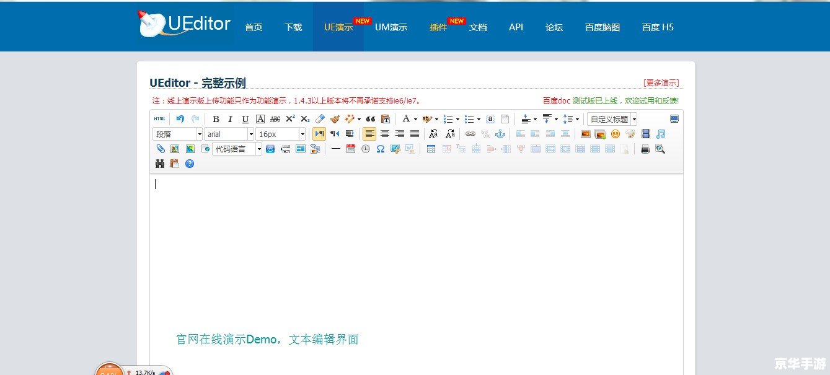Click the font color A swatch
The width and height of the screenshot is (830, 375).
point(406,119)
